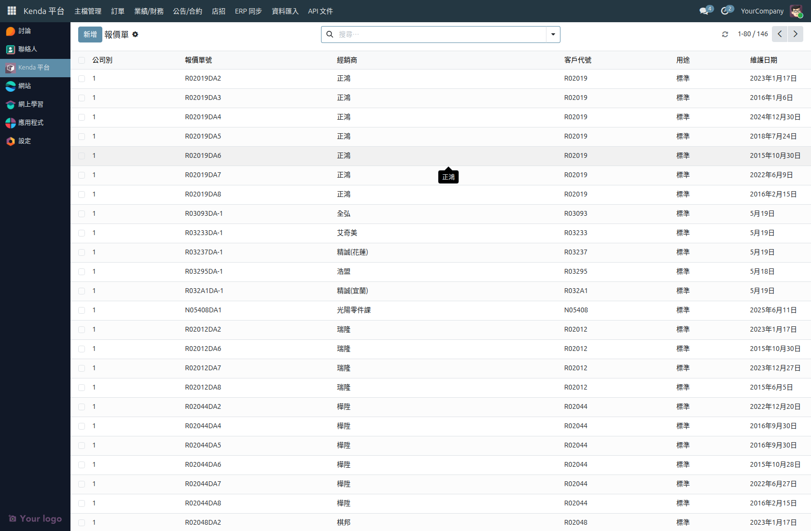Open the 業績/財務 menu

pyautogui.click(x=149, y=11)
